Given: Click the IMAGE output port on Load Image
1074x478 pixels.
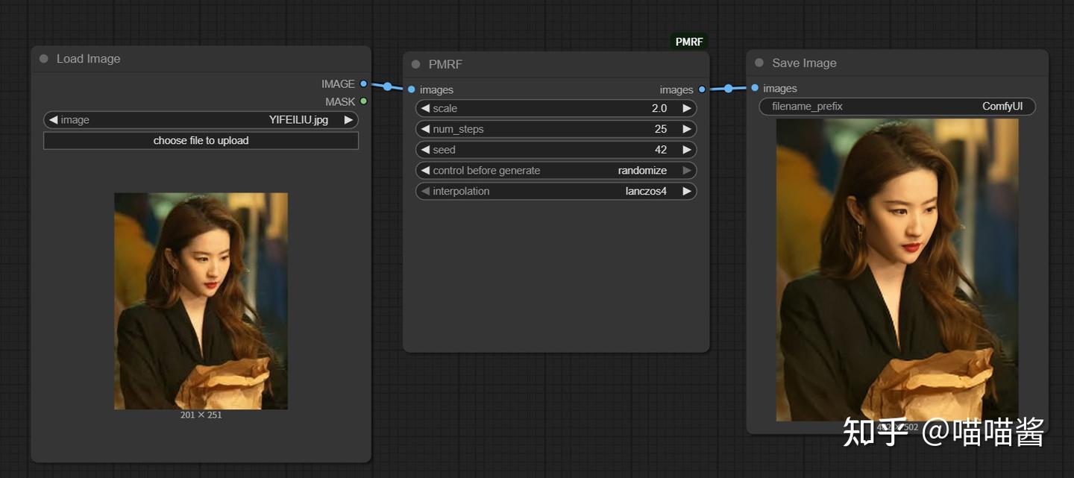Looking at the screenshot, I should tap(363, 84).
